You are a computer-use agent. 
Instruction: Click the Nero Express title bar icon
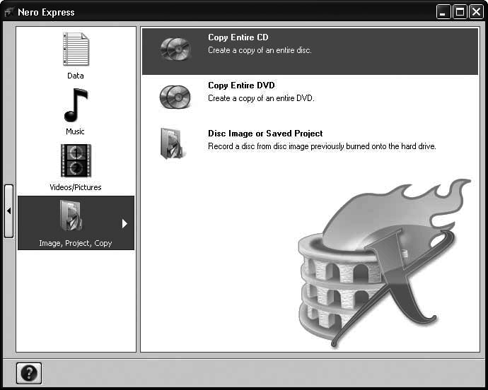pos(9,12)
